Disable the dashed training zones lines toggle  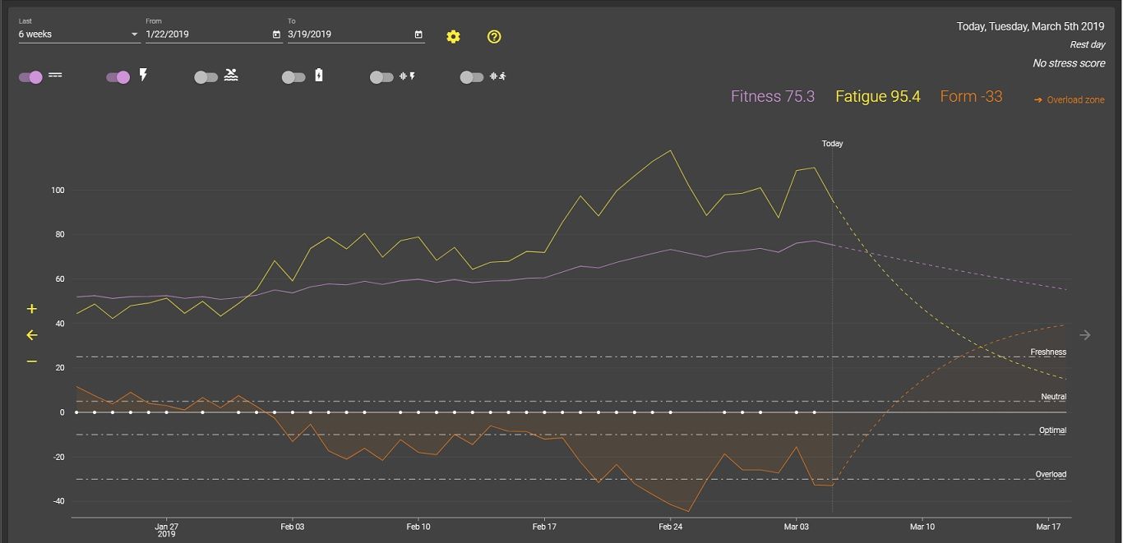click(30, 77)
